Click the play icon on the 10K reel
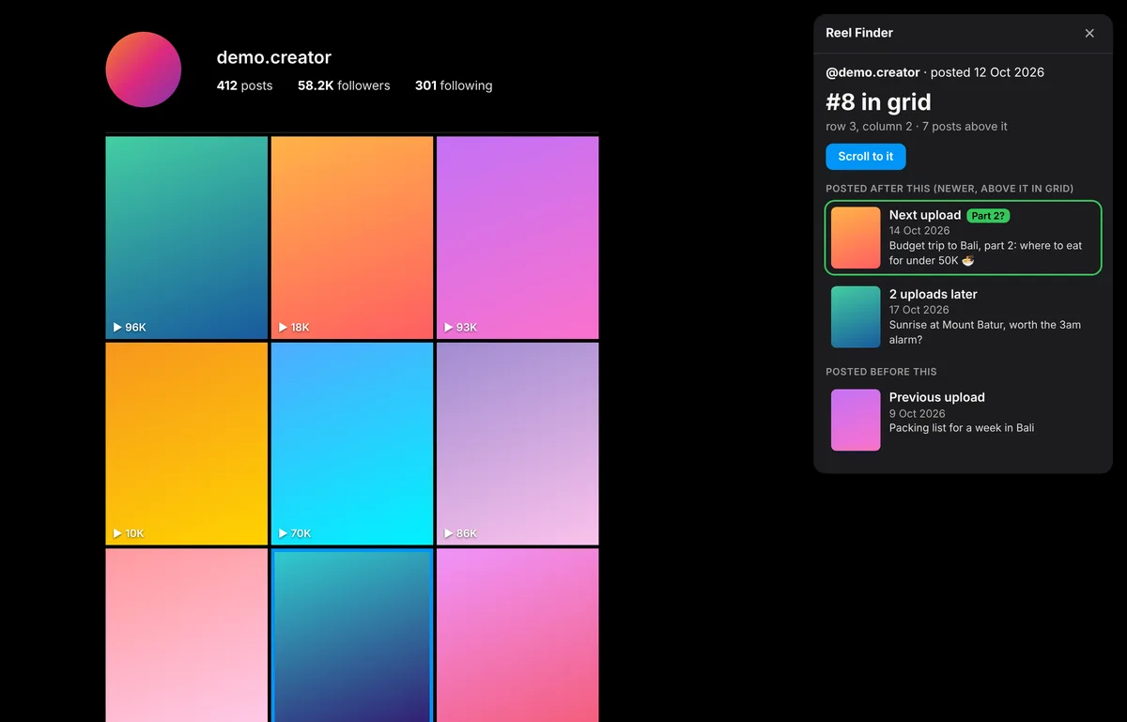The height and width of the screenshot is (722, 1127). pos(117,533)
